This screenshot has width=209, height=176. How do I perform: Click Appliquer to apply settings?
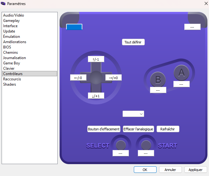point(196,170)
